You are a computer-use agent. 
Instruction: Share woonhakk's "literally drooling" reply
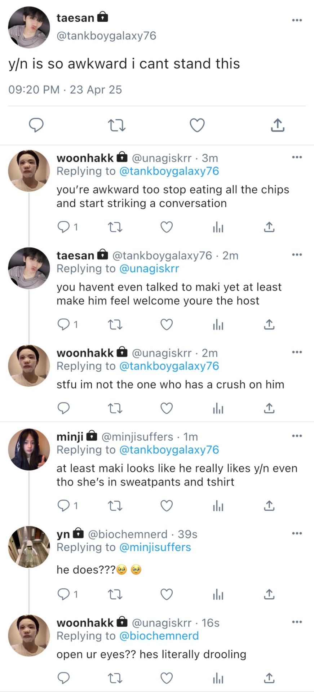(269, 678)
